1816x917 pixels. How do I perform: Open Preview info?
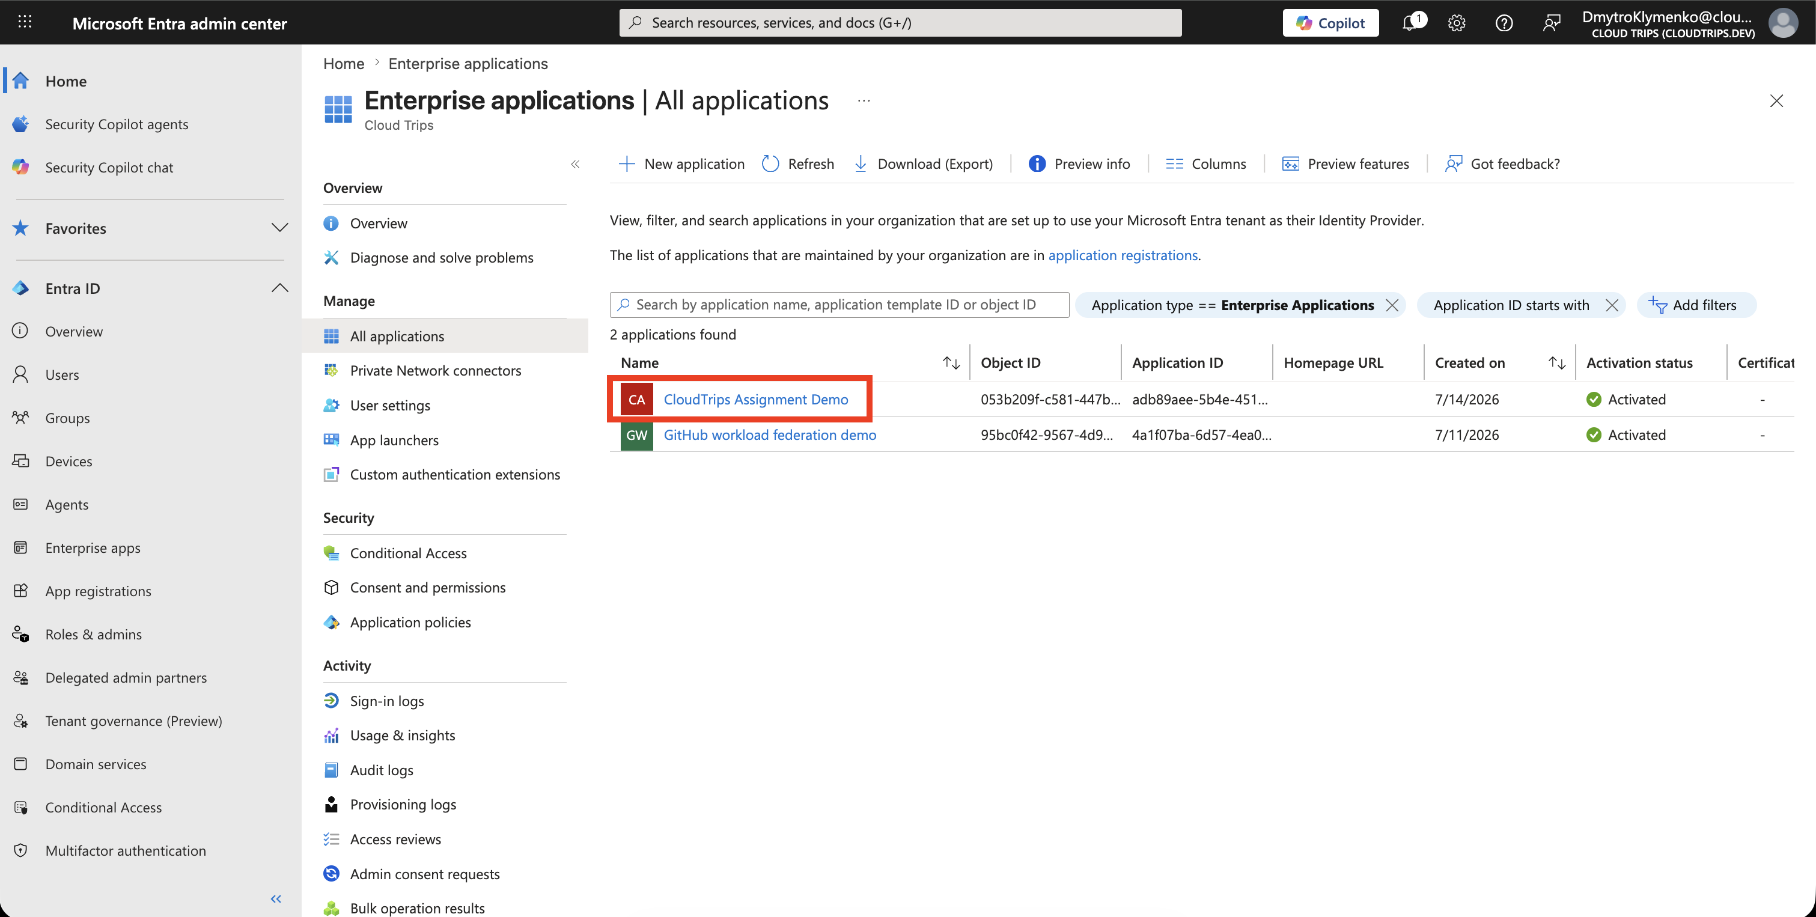(x=1079, y=163)
